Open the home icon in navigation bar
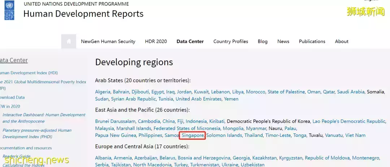390x167 pixels. coord(69,41)
